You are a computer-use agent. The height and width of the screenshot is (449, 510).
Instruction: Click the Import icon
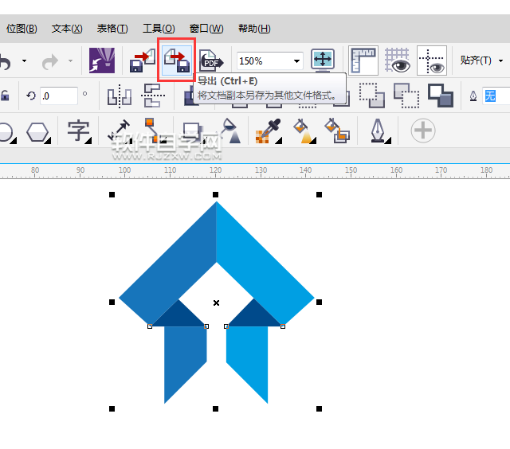pos(143,61)
